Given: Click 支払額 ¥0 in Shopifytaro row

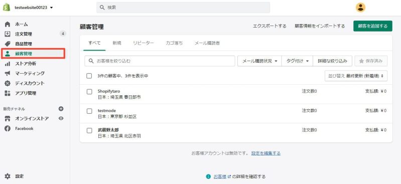Looking at the screenshot, I should (x=376, y=91).
